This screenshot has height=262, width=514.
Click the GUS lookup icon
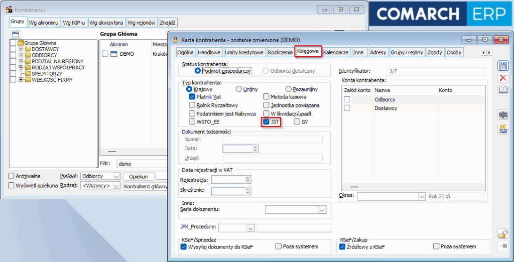tap(502, 115)
